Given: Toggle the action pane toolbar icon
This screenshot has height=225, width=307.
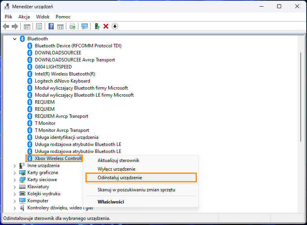Looking at the screenshot, I should pyautogui.click(x=60, y=26).
